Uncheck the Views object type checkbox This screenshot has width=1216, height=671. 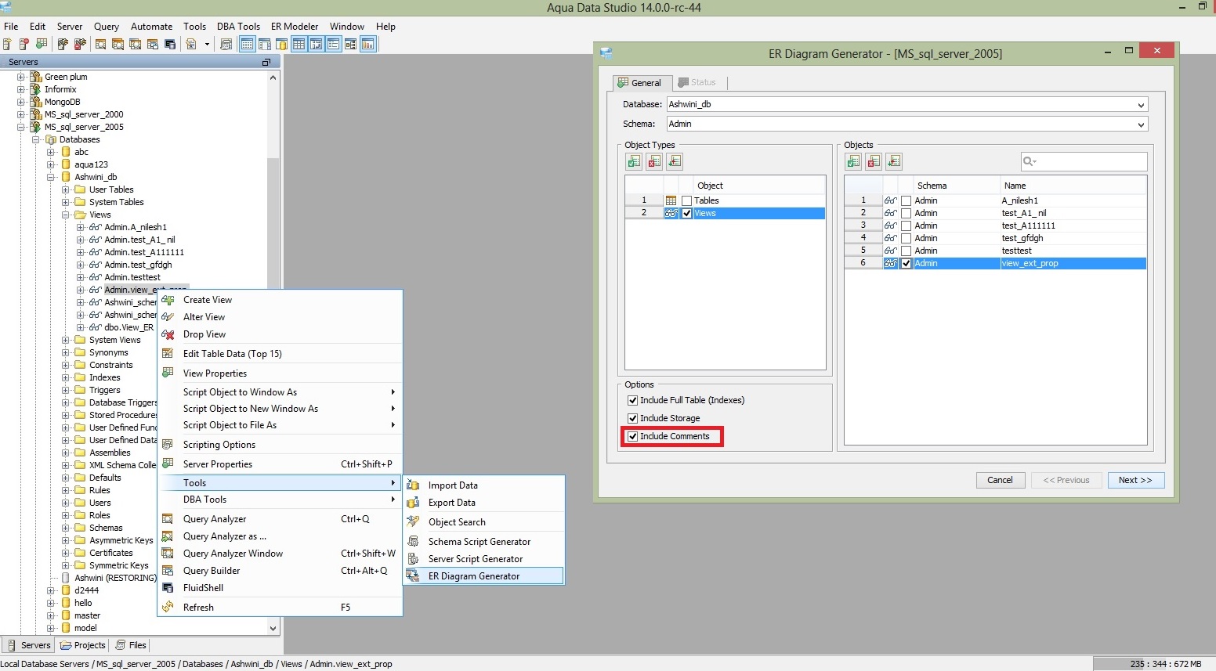pyautogui.click(x=687, y=214)
